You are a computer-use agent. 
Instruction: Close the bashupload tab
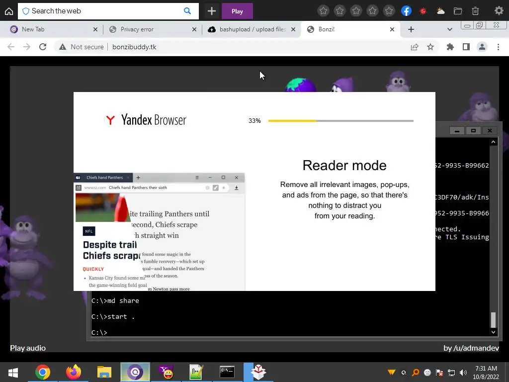(293, 29)
